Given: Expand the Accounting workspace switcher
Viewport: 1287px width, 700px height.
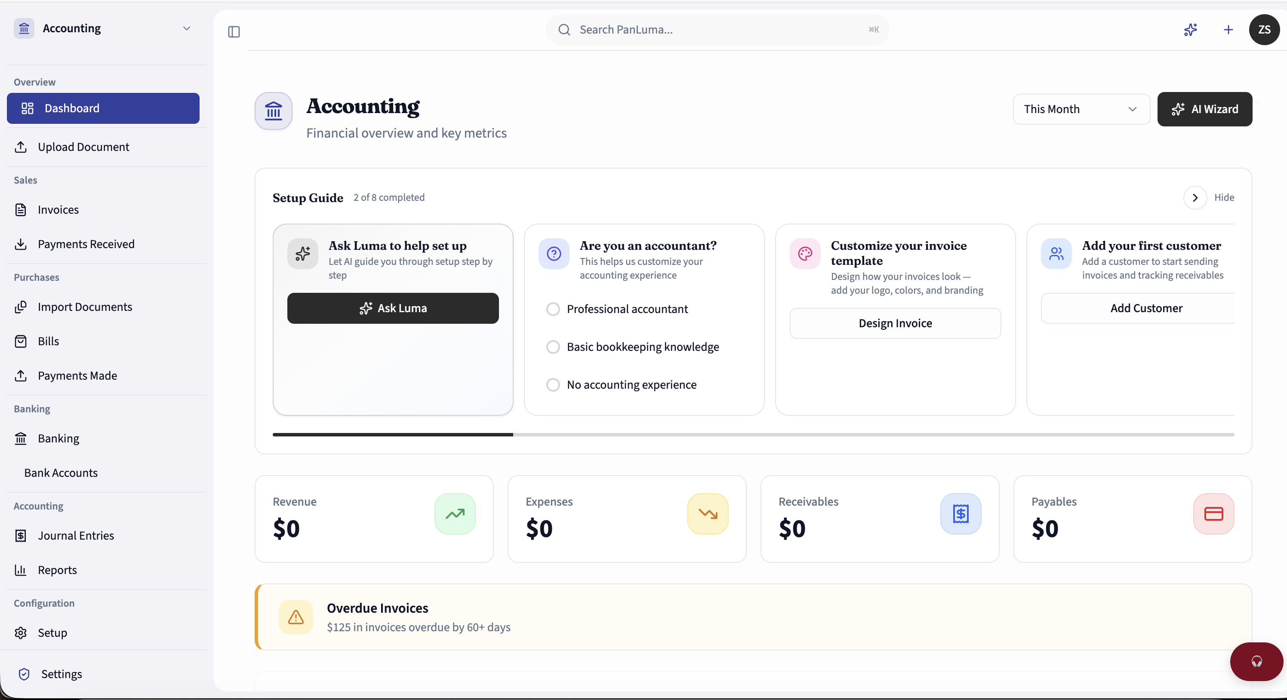Looking at the screenshot, I should coord(187,28).
